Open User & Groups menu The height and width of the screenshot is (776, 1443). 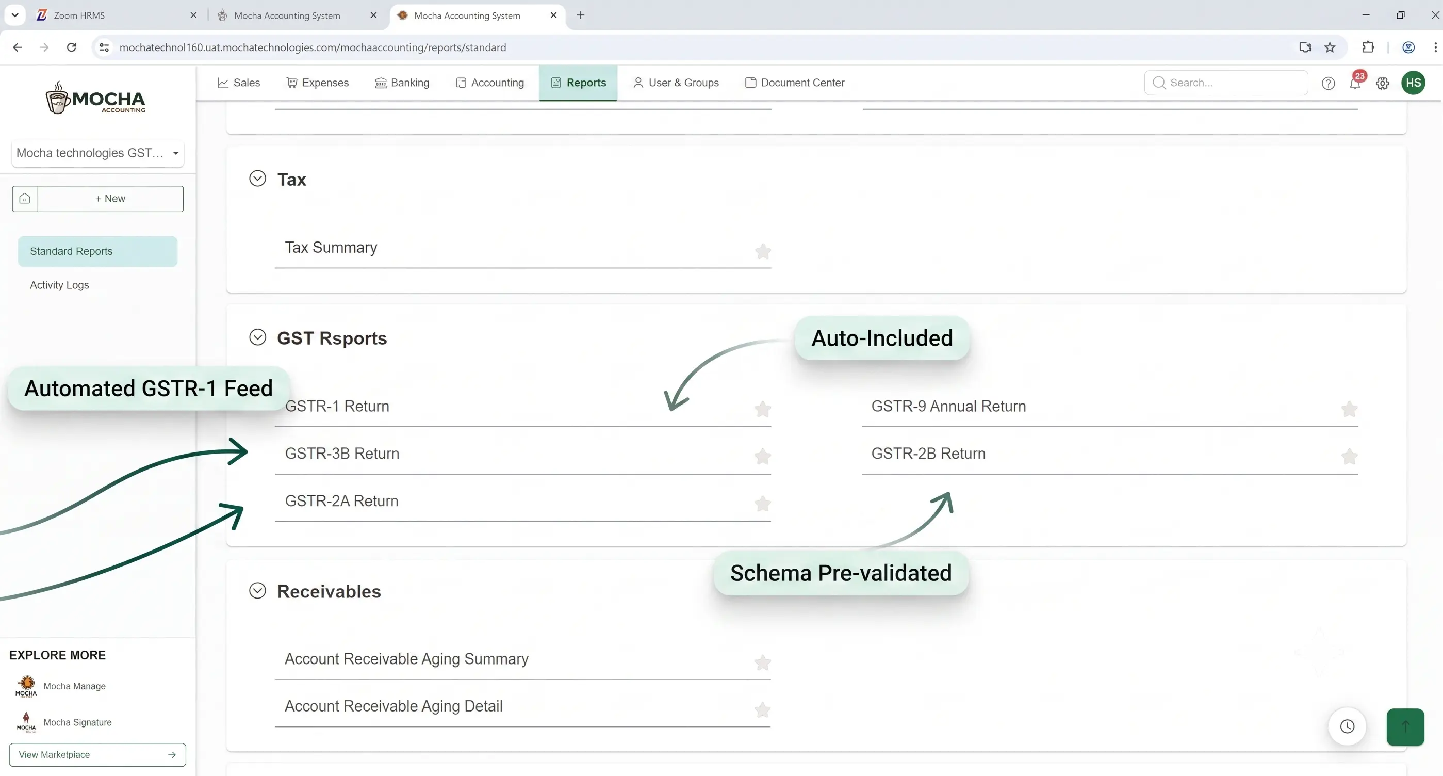coord(676,83)
